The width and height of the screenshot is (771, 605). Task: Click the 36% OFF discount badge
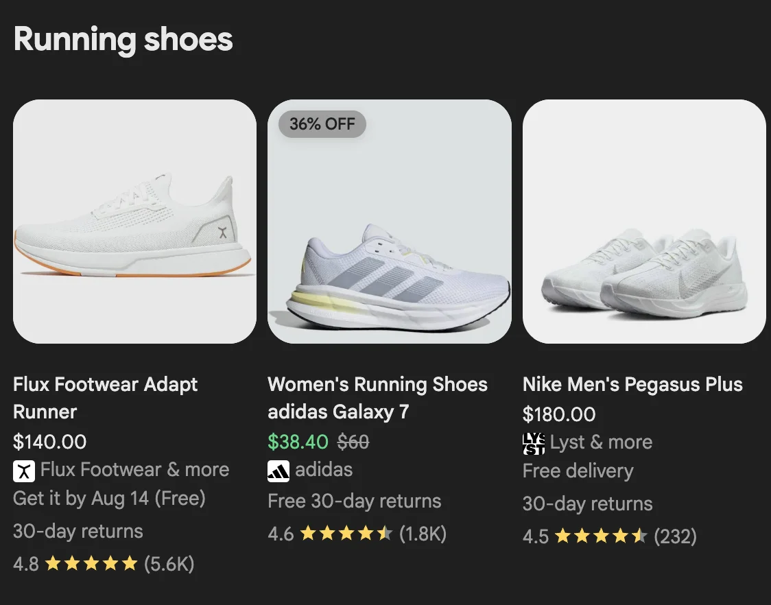321,124
